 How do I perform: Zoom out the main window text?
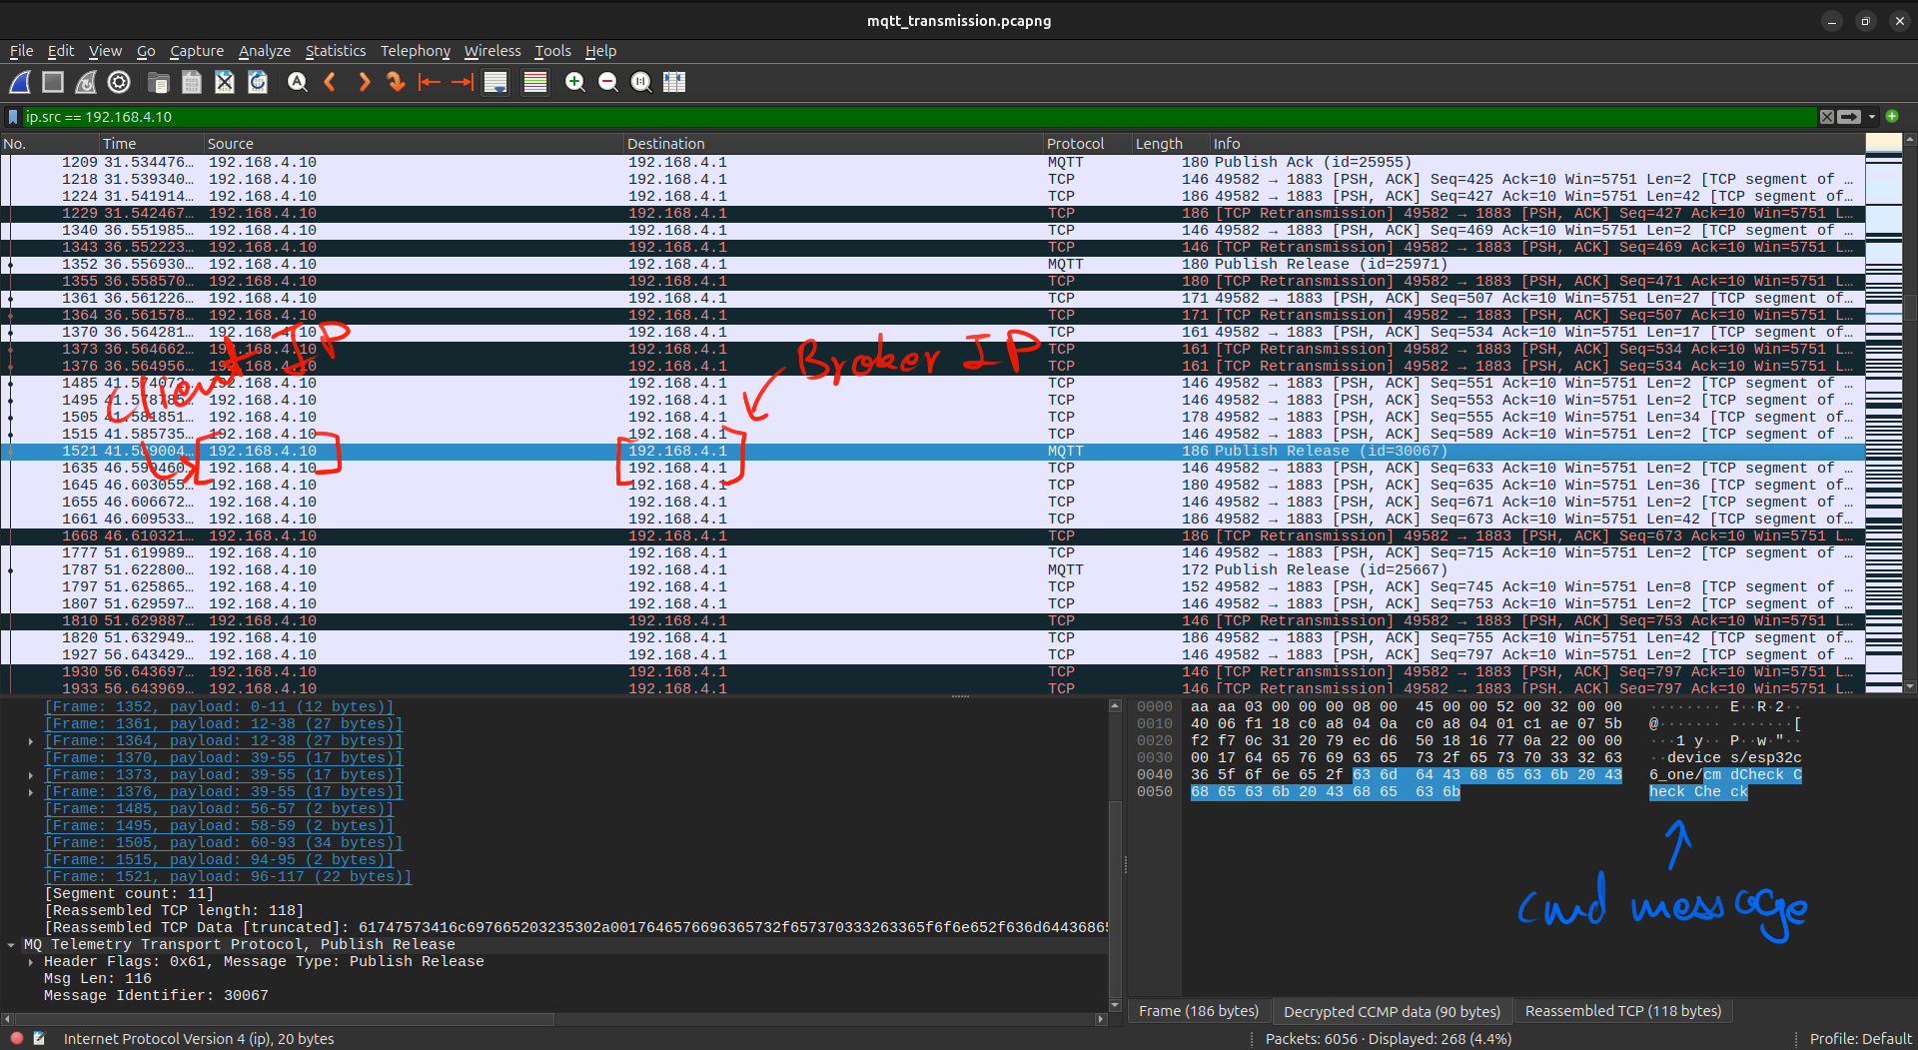point(607,83)
